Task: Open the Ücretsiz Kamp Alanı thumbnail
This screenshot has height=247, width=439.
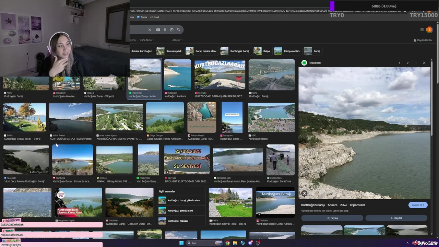Action: (x=79, y=202)
